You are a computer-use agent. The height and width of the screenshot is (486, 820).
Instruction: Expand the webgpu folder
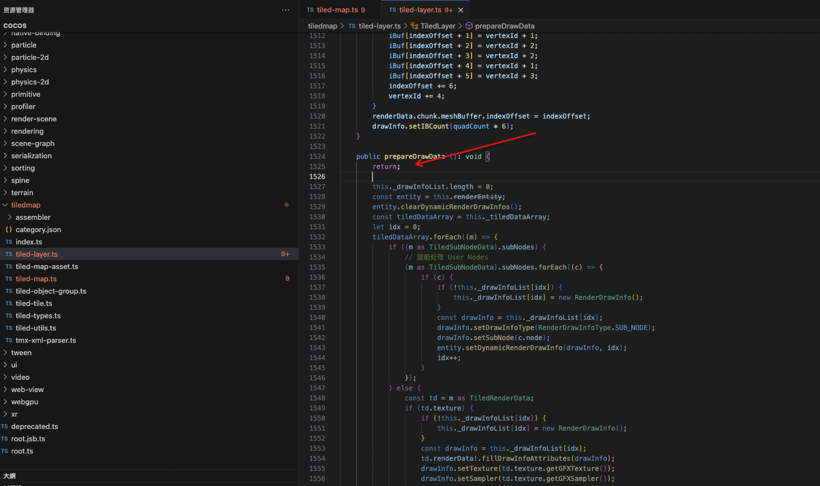point(149,402)
